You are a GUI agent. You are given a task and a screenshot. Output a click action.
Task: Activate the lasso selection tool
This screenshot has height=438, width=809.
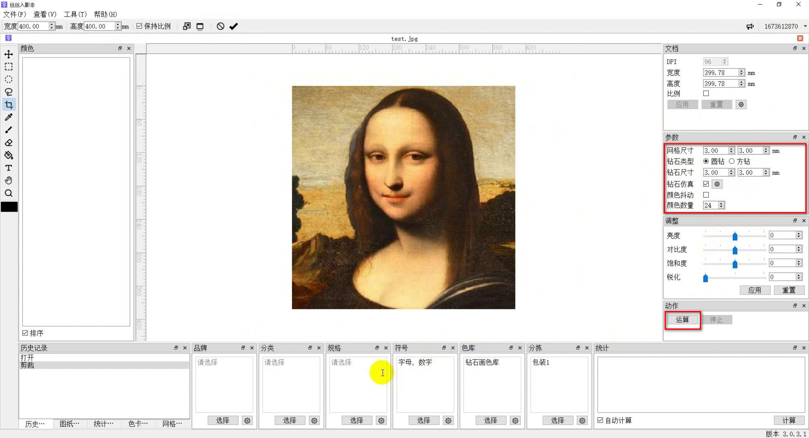tap(9, 92)
